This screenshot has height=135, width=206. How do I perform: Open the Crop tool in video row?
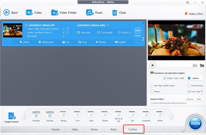click(x=82, y=42)
